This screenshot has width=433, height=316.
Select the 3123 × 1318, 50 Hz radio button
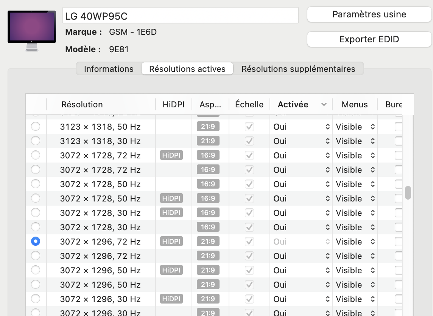point(36,126)
